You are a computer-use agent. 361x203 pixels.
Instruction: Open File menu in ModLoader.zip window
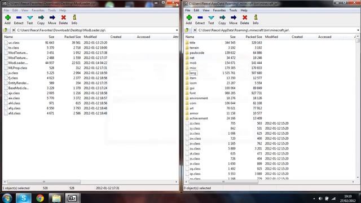click(6, 10)
